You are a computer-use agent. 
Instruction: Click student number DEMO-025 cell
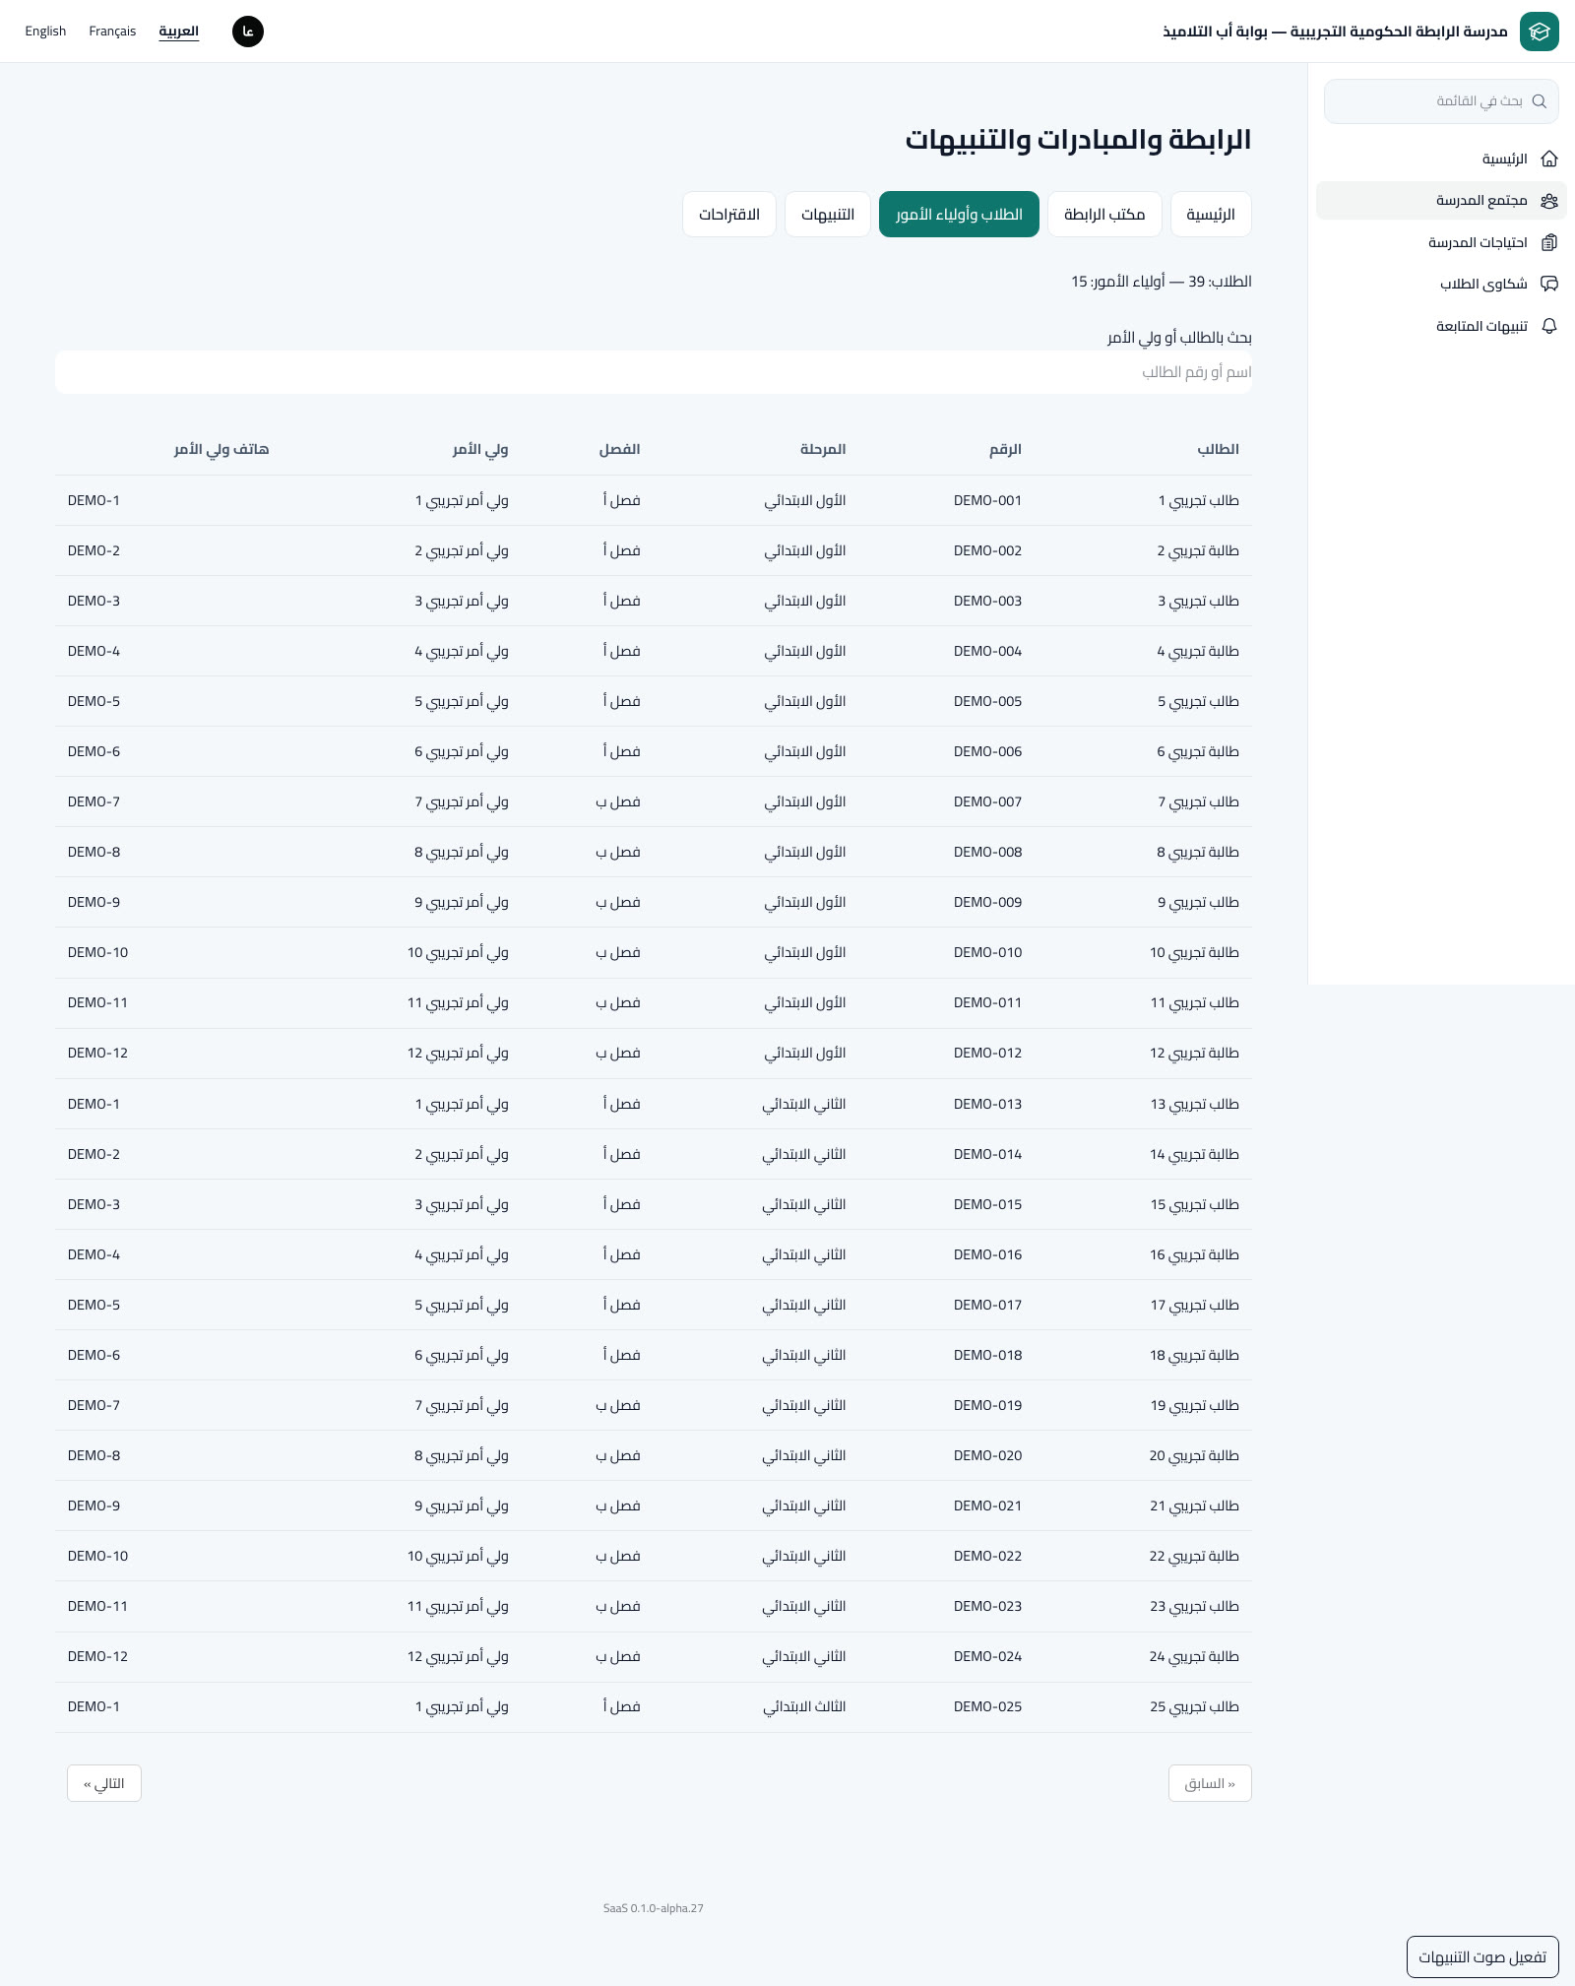point(987,1706)
